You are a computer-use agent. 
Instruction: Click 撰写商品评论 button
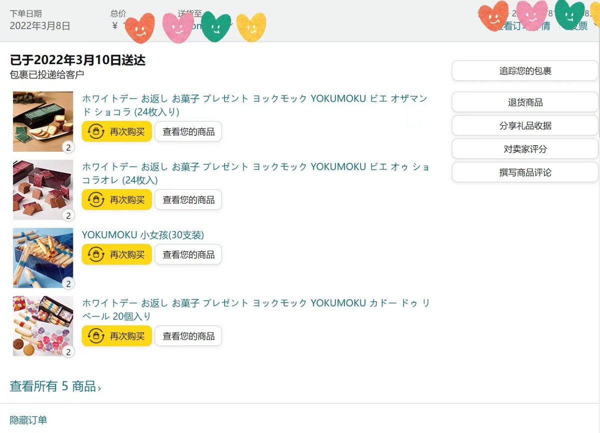click(525, 172)
